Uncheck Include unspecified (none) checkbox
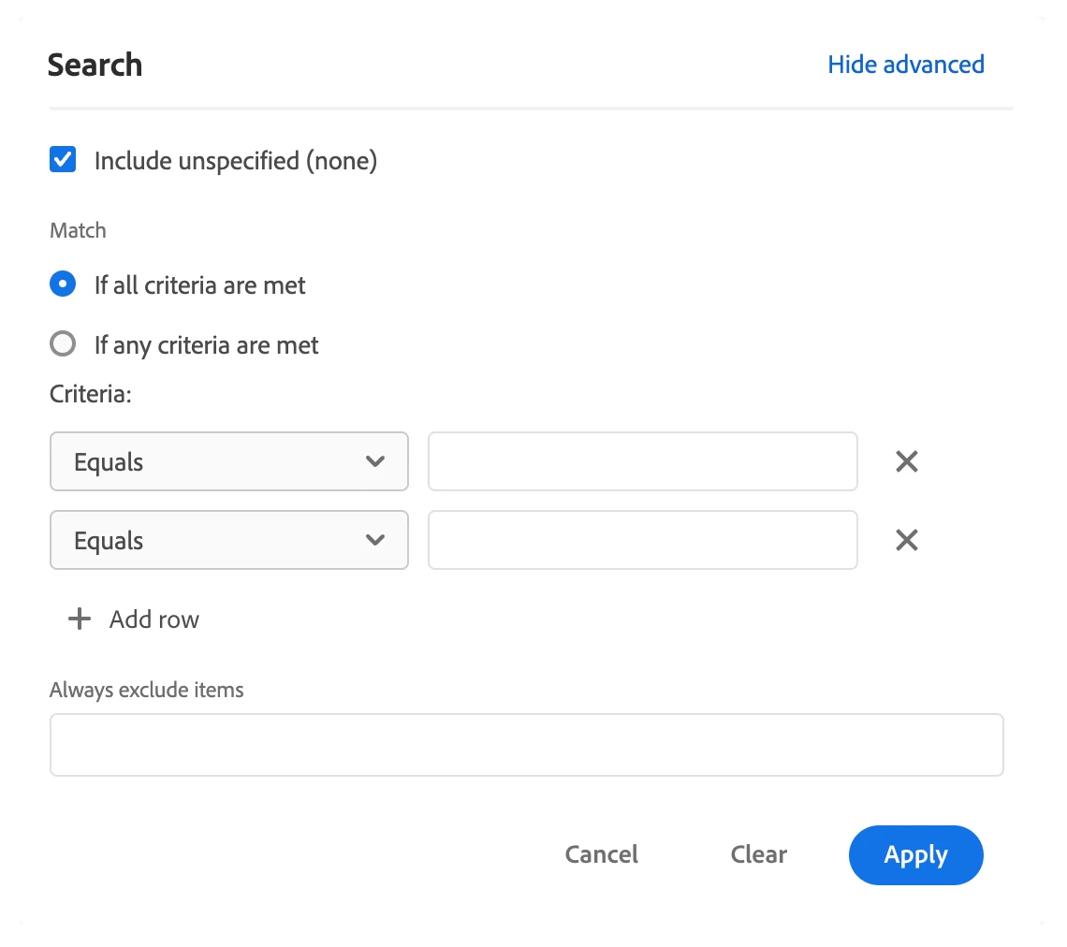 click(x=63, y=160)
